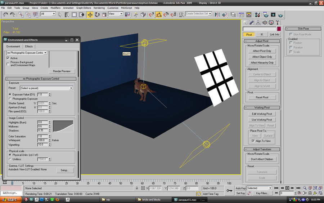Activate the Select and Move tool
The image size is (324, 203).
[90, 14]
